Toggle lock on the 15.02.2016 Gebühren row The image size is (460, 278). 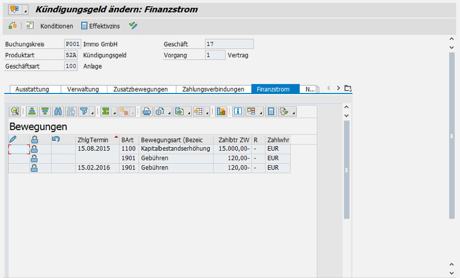tap(34, 168)
